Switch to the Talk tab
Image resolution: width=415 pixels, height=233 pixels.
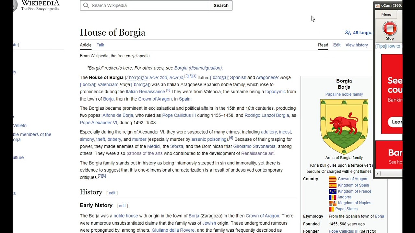coord(100,45)
